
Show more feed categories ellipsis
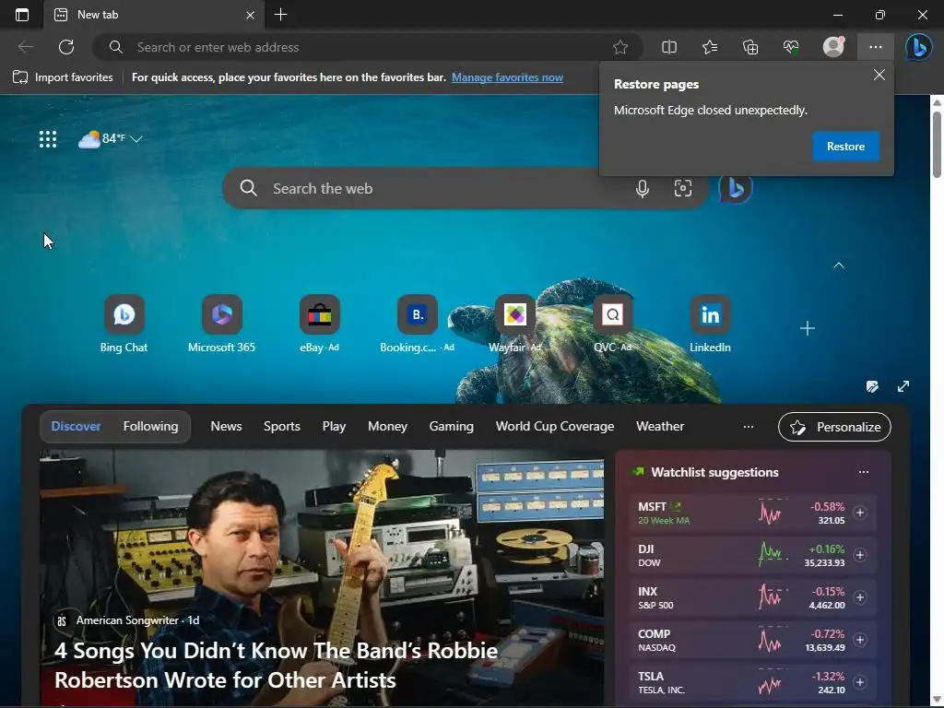click(x=749, y=426)
